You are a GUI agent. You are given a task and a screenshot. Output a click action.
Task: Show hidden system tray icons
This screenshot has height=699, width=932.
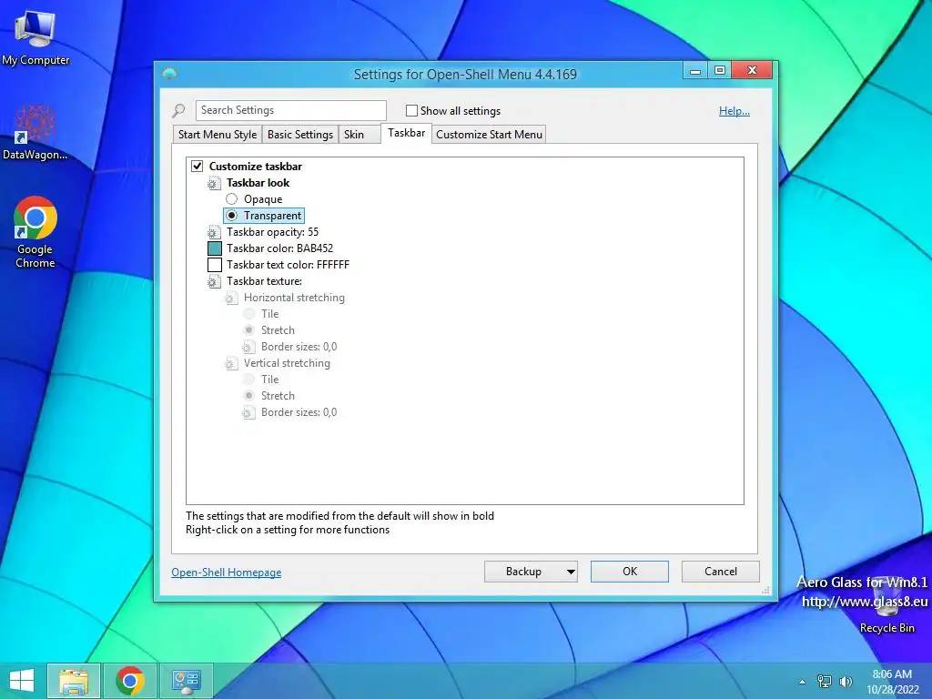click(x=802, y=682)
